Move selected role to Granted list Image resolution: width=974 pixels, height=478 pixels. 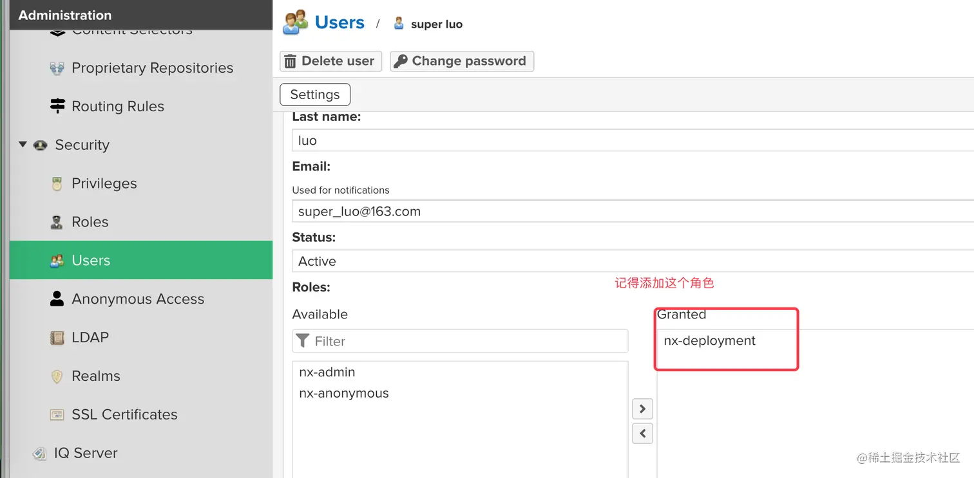tap(642, 409)
